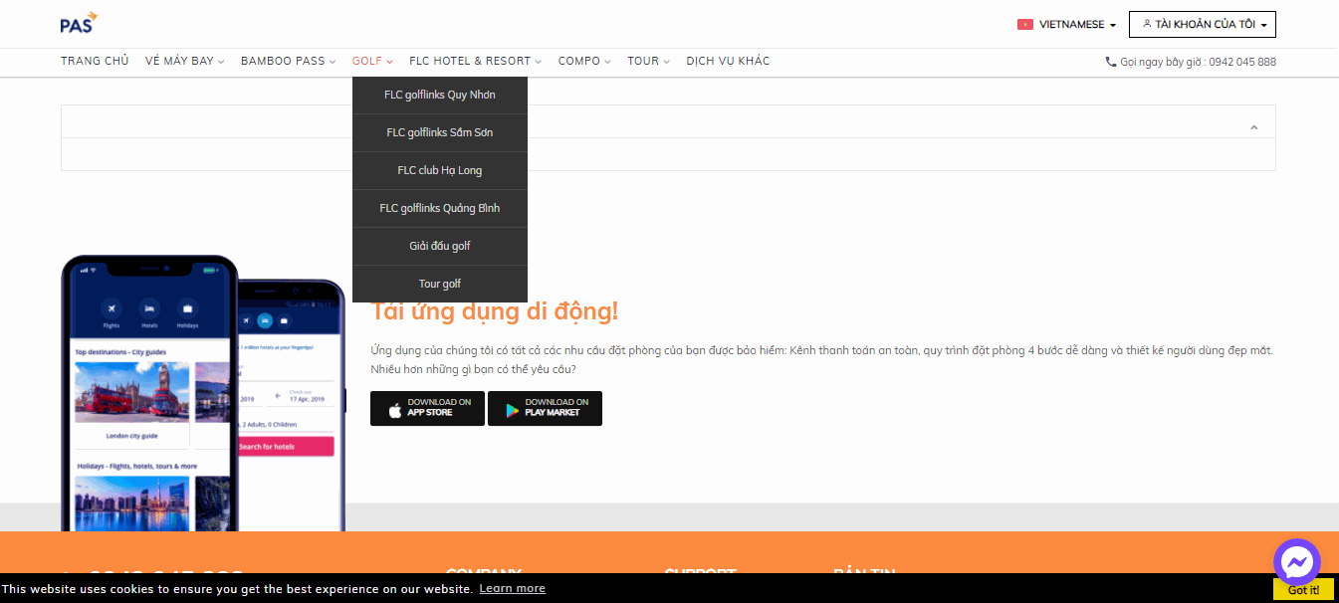Viewport: 1339px width, 603px height.
Task: Follow the Learn more cookie link
Action: coord(512,589)
